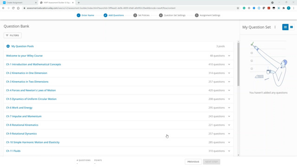Open My Question Pools link

click(x=22, y=46)
